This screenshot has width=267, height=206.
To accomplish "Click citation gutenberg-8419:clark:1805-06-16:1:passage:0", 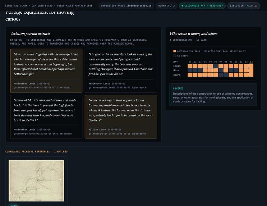I will pos(118,134).
